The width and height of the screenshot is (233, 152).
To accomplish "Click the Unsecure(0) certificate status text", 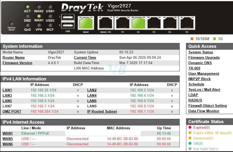I will [x=203, y=138].
